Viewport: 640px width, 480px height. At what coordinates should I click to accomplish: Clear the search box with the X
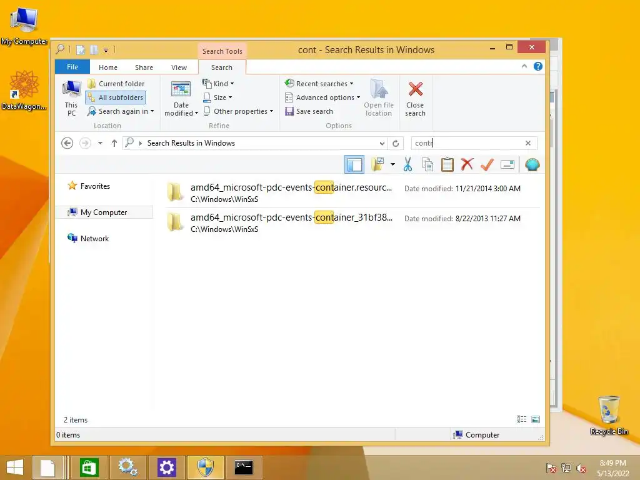(x=528, y=143)
